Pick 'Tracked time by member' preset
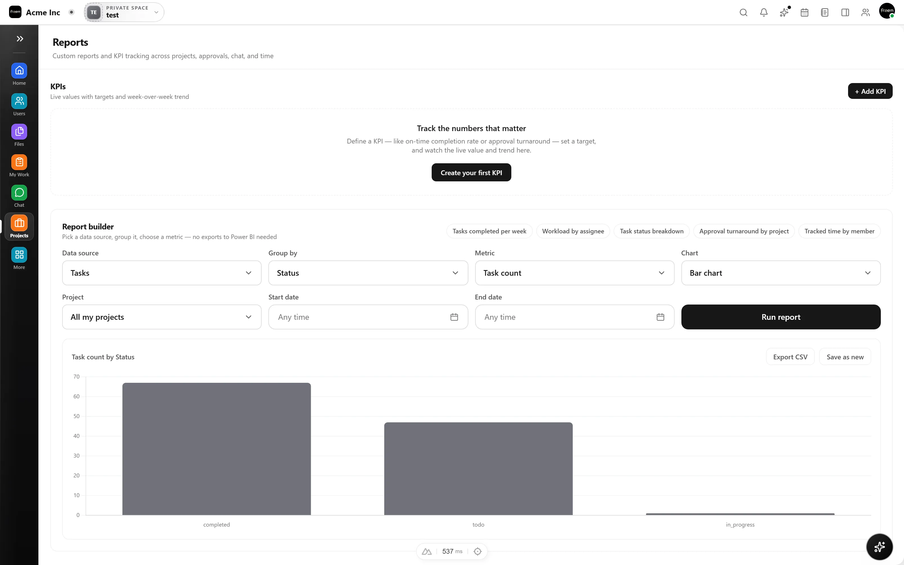Screen dimensions: 904x565 [x=839, y=231]
